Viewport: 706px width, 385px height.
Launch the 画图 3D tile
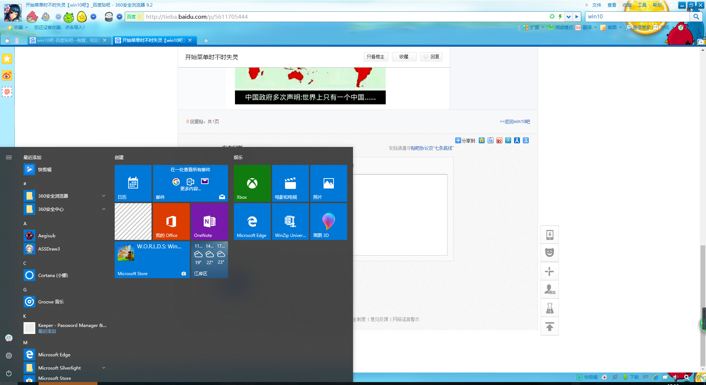(x=329, y=222)
